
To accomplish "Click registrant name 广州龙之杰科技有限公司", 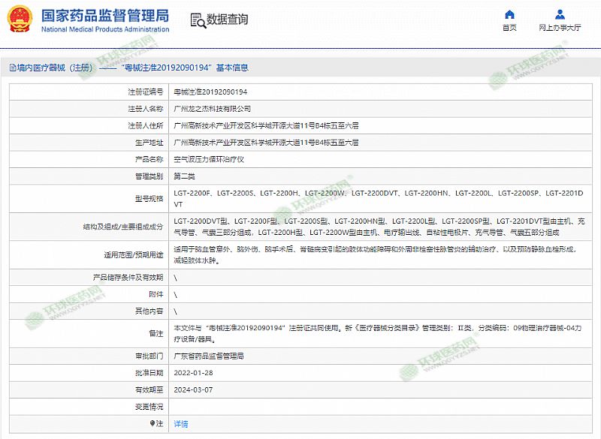I will [x=213, y=109].
